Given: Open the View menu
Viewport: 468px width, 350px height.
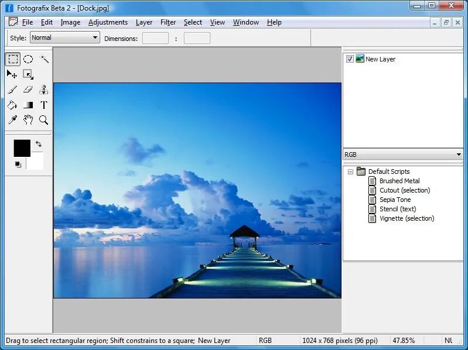Looking at the screenshot, I should (x=217, y=22).
